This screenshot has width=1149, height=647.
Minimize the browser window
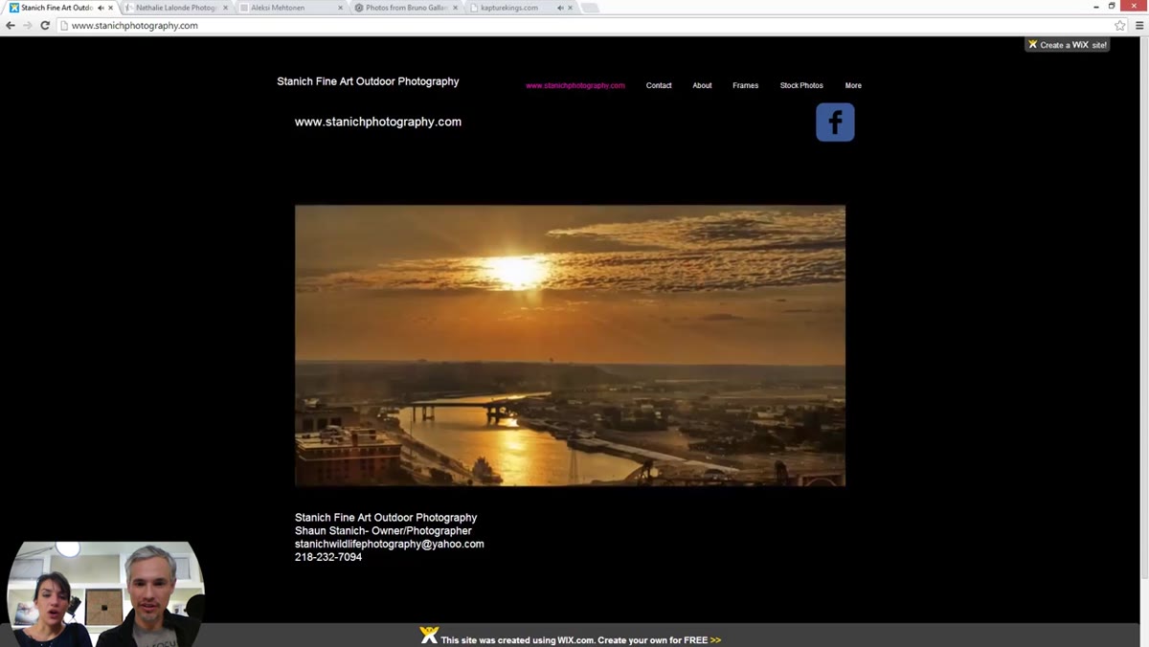click(x=1096, y=6)
